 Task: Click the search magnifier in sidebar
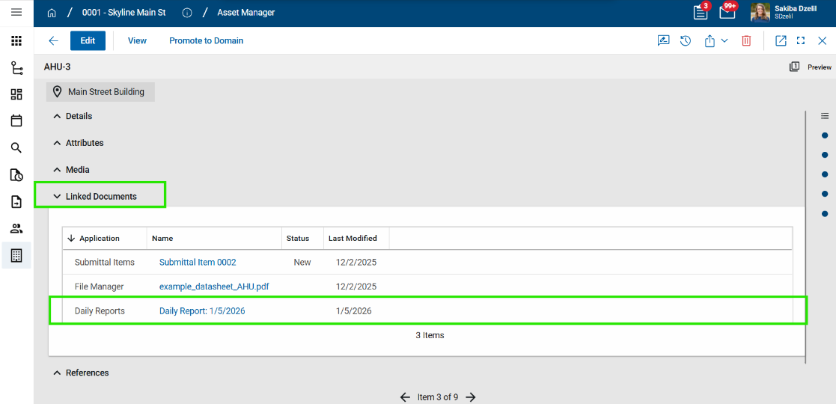[x=16, y=148]
